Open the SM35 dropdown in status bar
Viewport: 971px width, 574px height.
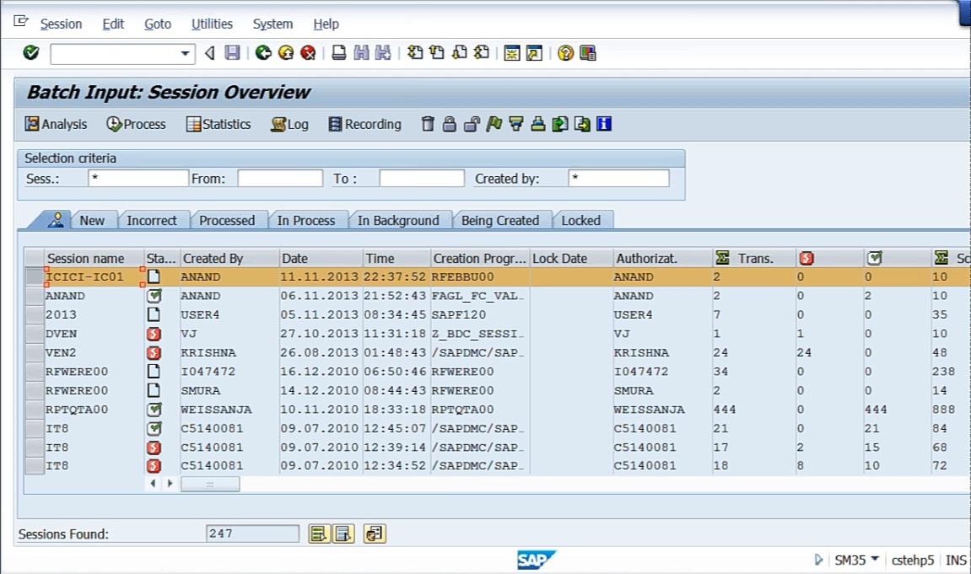click(875, 559)
